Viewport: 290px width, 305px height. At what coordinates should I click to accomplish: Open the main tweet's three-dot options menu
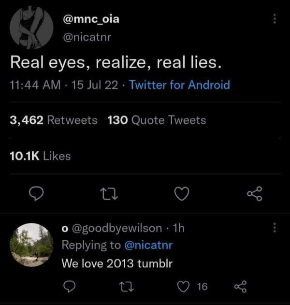275,19
